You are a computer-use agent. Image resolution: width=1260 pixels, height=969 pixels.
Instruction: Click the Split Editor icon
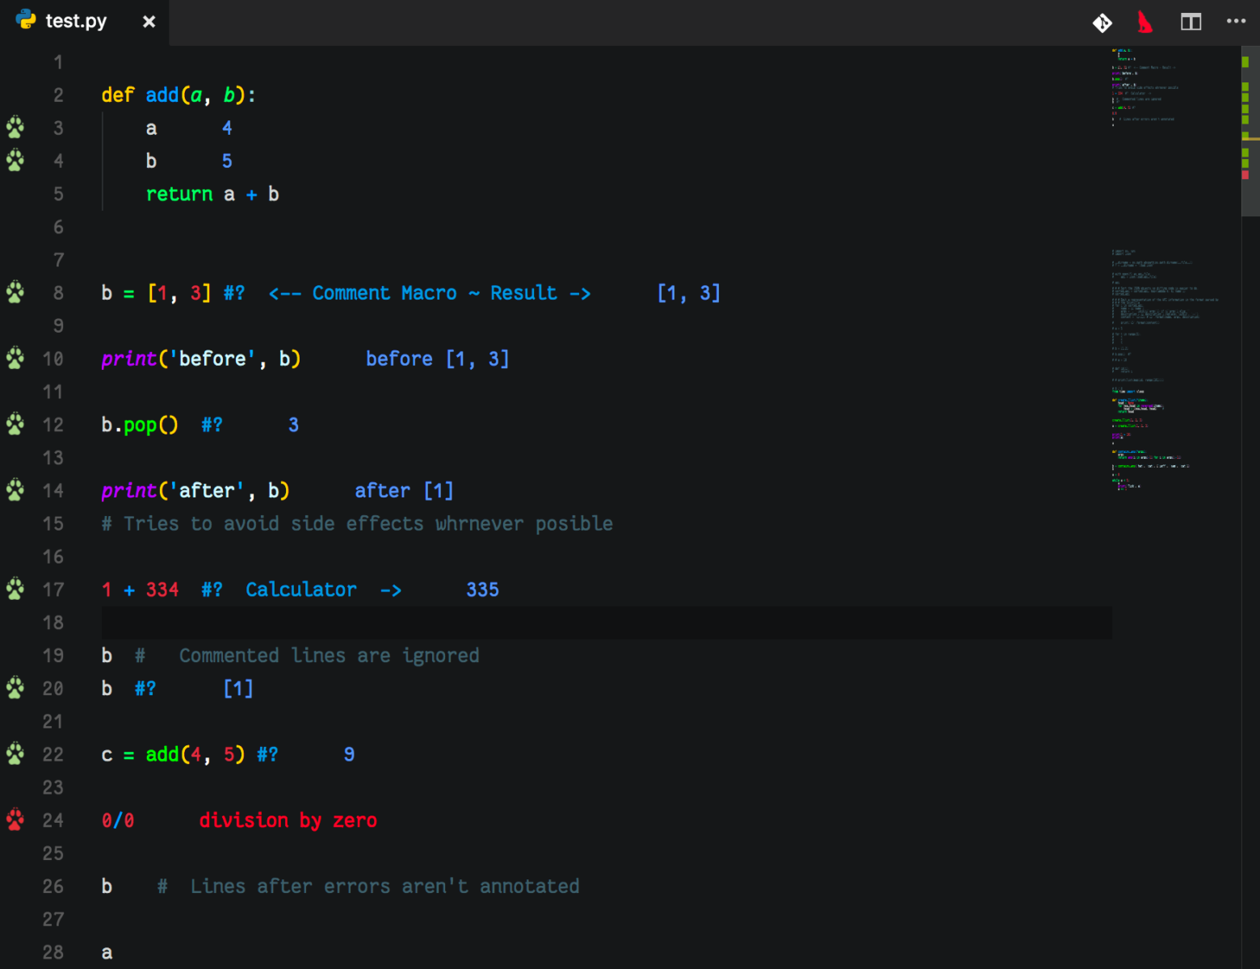(x=1191, y=22)
